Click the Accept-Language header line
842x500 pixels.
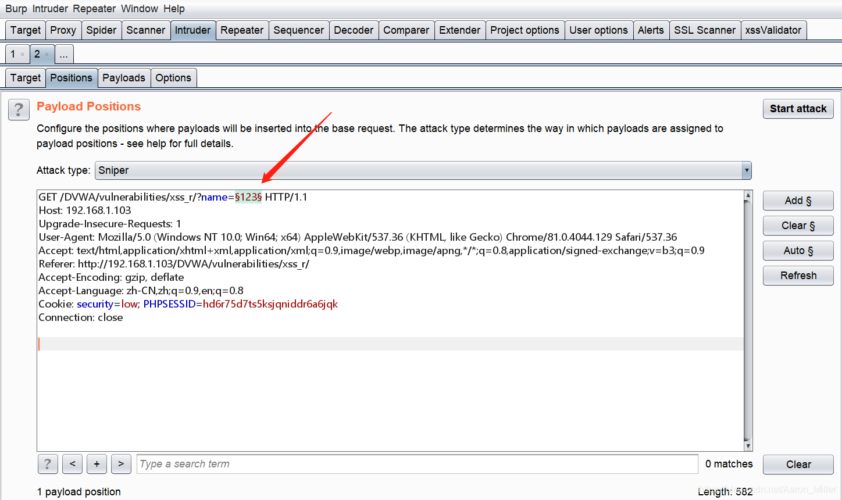point(141,291)
